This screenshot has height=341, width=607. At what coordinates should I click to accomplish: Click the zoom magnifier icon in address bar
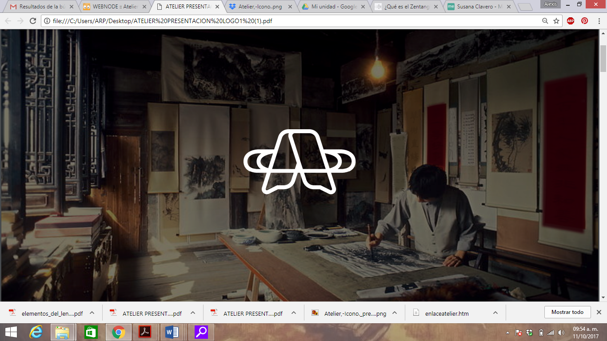(545, 21)
